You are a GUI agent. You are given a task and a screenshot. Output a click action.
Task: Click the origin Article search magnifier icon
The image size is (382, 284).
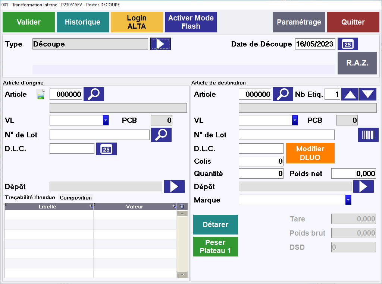pos(94,95)
